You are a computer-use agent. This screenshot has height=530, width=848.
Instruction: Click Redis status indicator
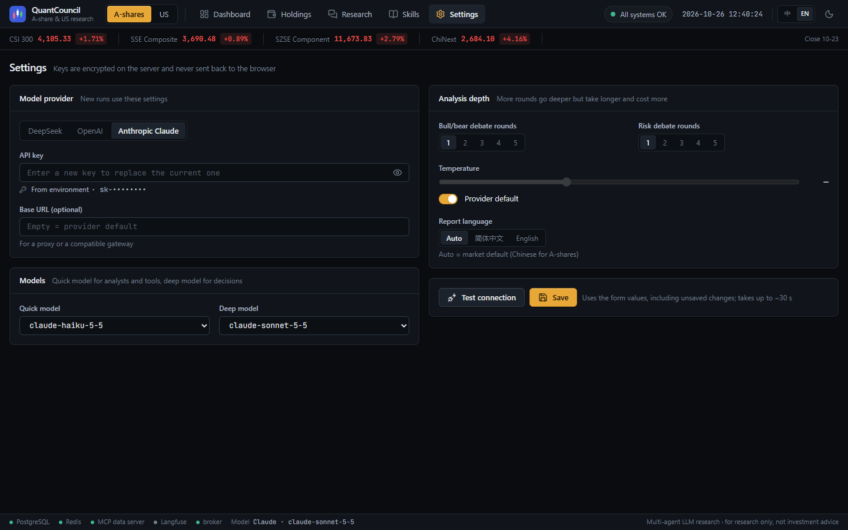coord(70,522)
